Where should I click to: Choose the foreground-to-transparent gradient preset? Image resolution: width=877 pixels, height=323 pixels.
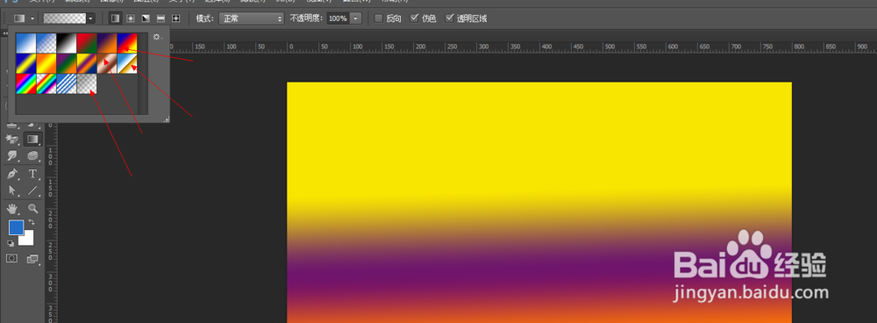click(46, 42)
